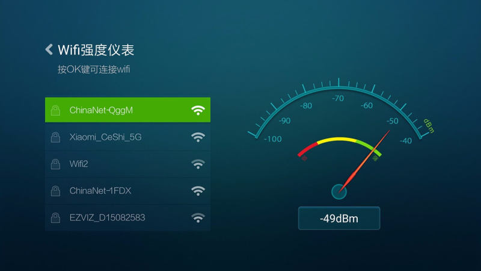Click the wifi signal icon for ChinaNet-QggM

pos(198,110)
